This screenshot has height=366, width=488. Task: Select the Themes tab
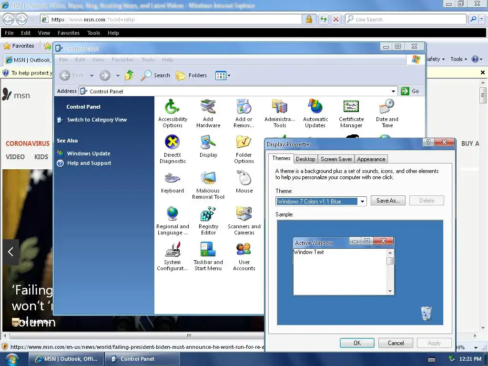(x=281, y=158)
